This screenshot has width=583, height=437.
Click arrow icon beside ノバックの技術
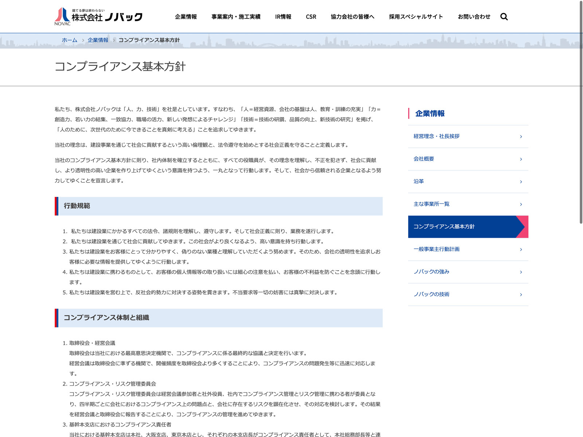[521, 295]
